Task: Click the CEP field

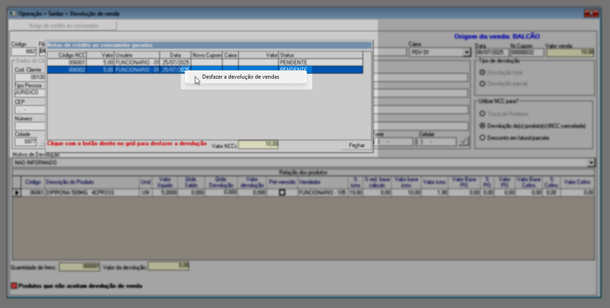Action: coord(29,109)
